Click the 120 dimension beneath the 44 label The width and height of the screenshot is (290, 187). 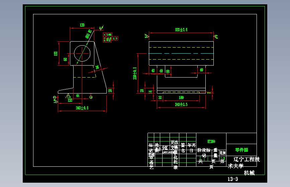70,100
